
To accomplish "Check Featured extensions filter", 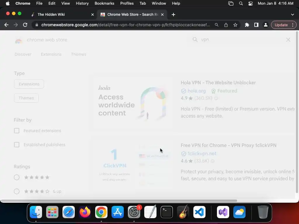I will click(17, 131).
